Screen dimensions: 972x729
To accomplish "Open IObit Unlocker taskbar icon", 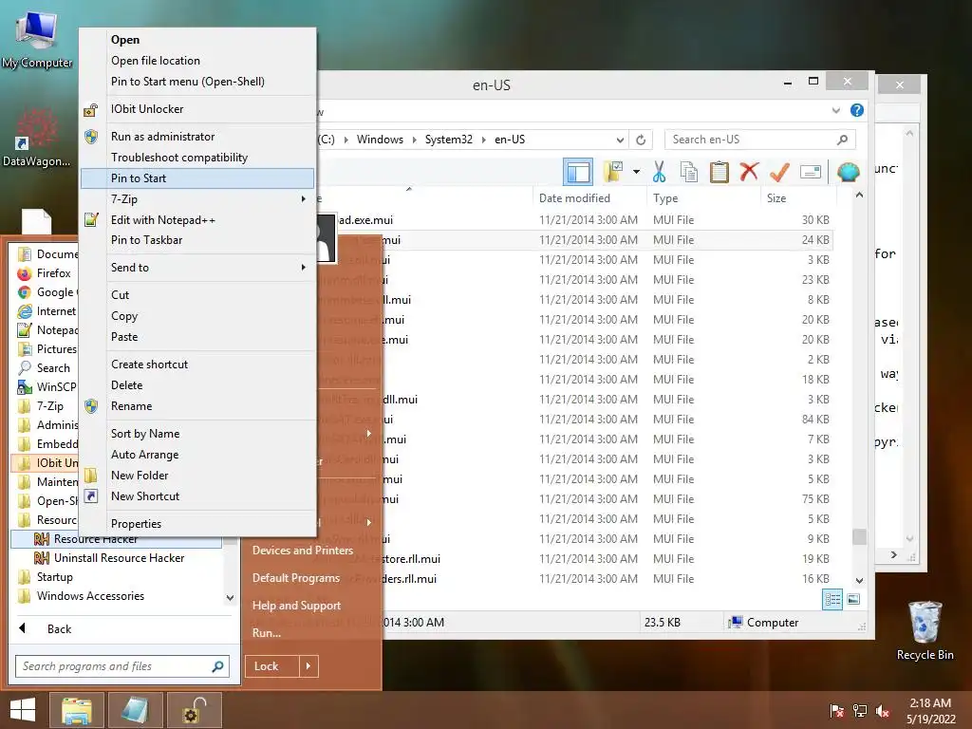I will [194, 710].
